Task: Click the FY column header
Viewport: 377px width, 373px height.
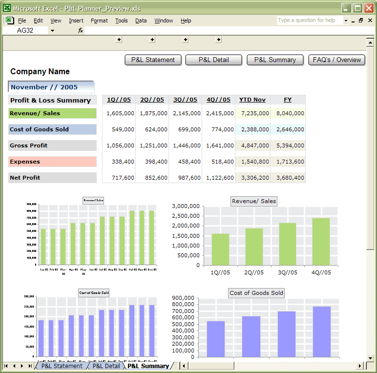Action: click(288, 100)
